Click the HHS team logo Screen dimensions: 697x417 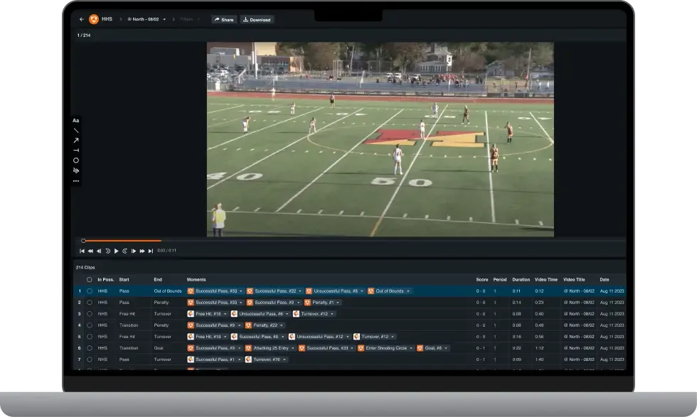pyautogui.click(x=93, y=19)
